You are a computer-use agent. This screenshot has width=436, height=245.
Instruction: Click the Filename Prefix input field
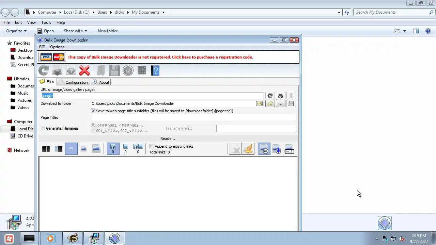[x=256, y=128]
